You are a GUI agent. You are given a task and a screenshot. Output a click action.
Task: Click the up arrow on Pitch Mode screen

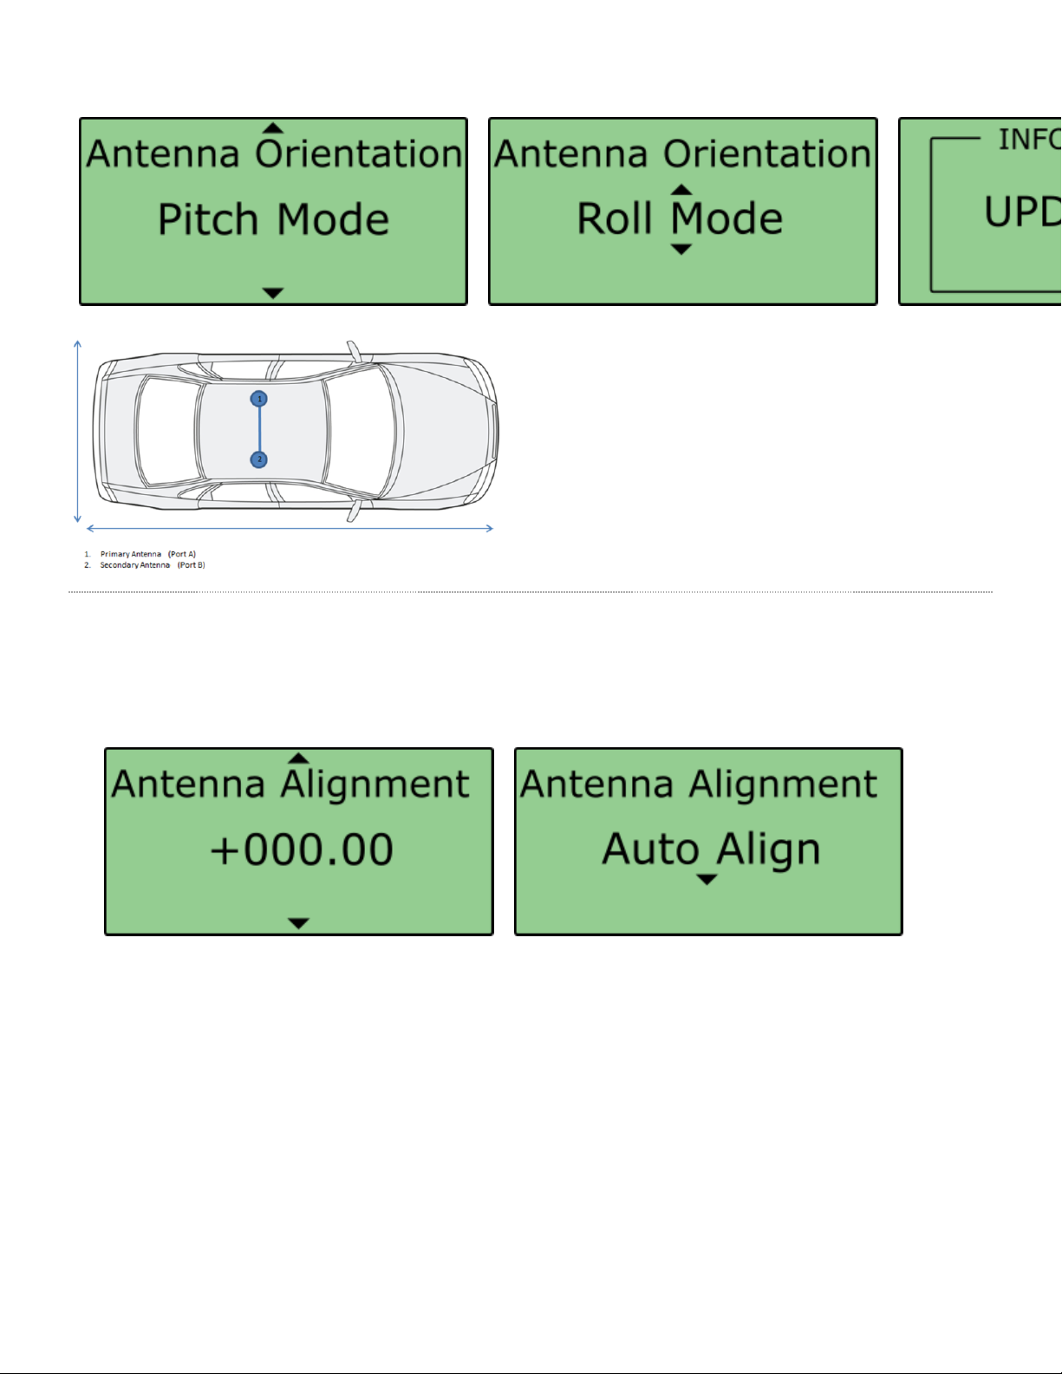(273, 128)
